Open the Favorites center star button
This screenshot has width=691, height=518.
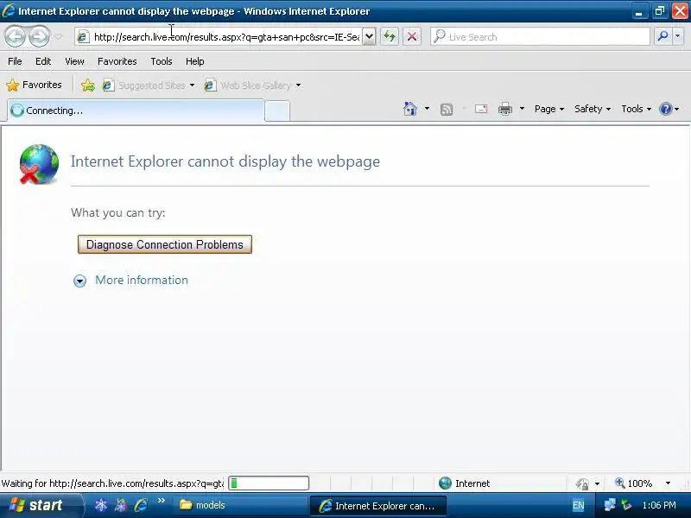34,85
